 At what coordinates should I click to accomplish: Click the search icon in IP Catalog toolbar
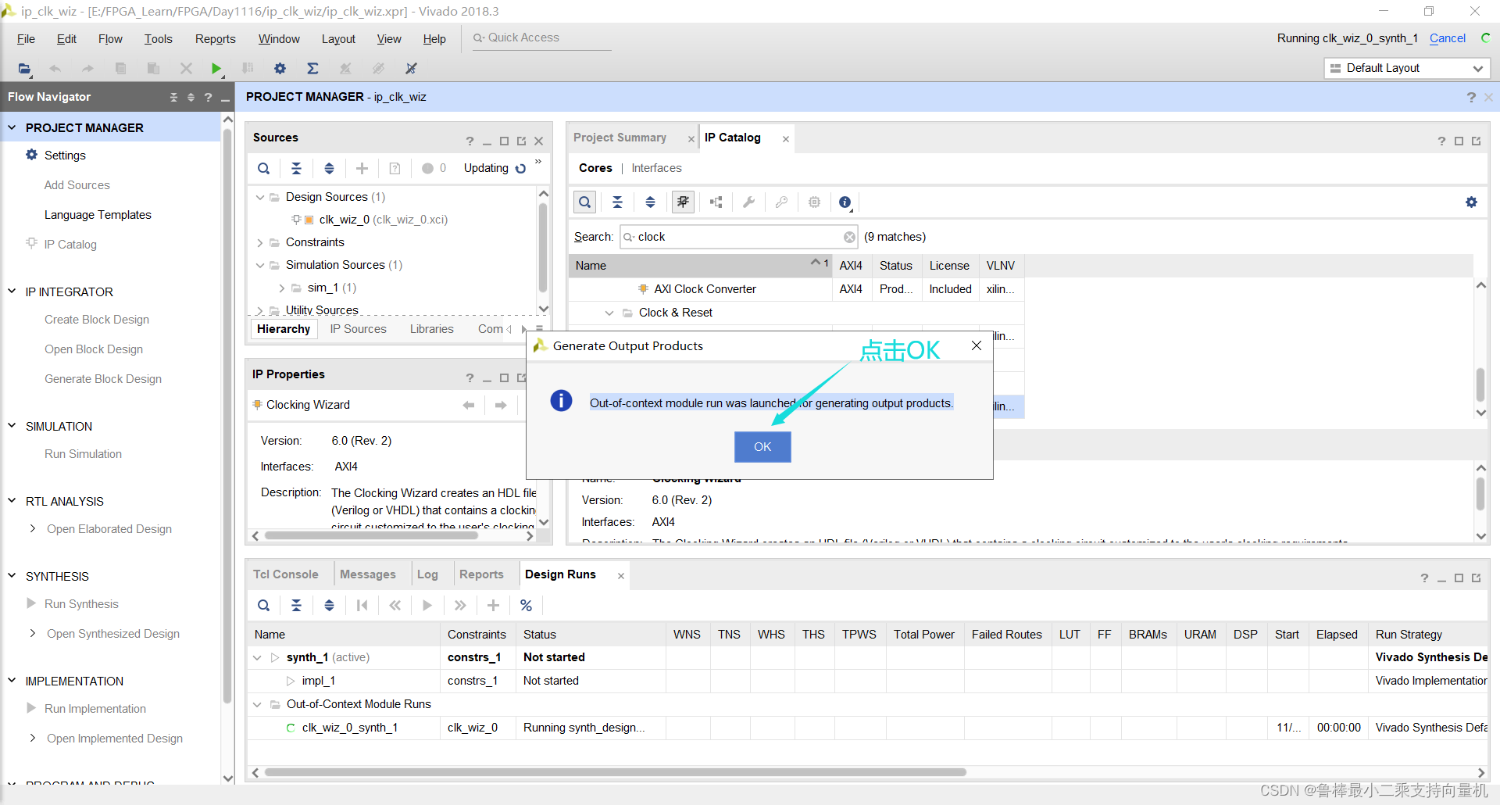tap(584, 202)
